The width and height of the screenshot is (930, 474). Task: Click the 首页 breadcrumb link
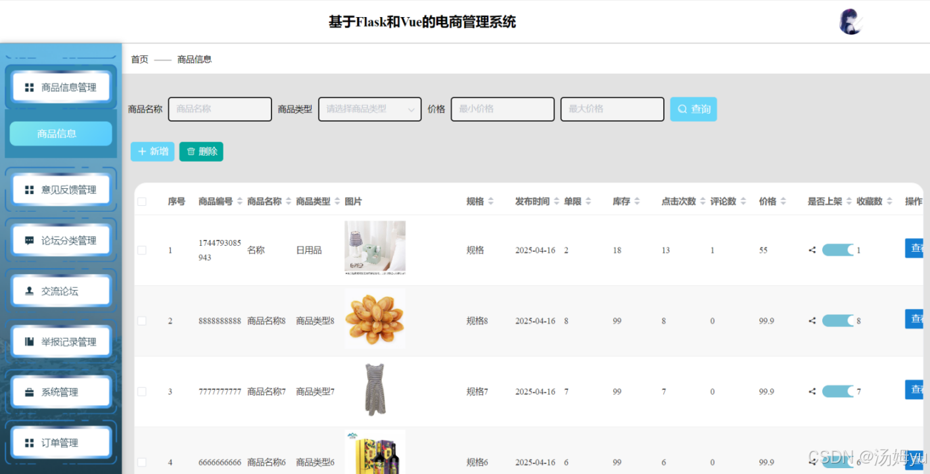pyautogui.click(x=139, y=59)
